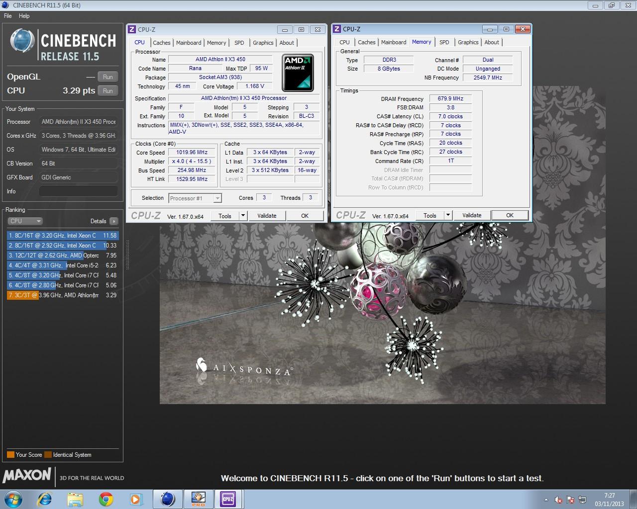Open the Windows Start orb
The width and height of the screenshot is (637, 509).
coord(13,499)
